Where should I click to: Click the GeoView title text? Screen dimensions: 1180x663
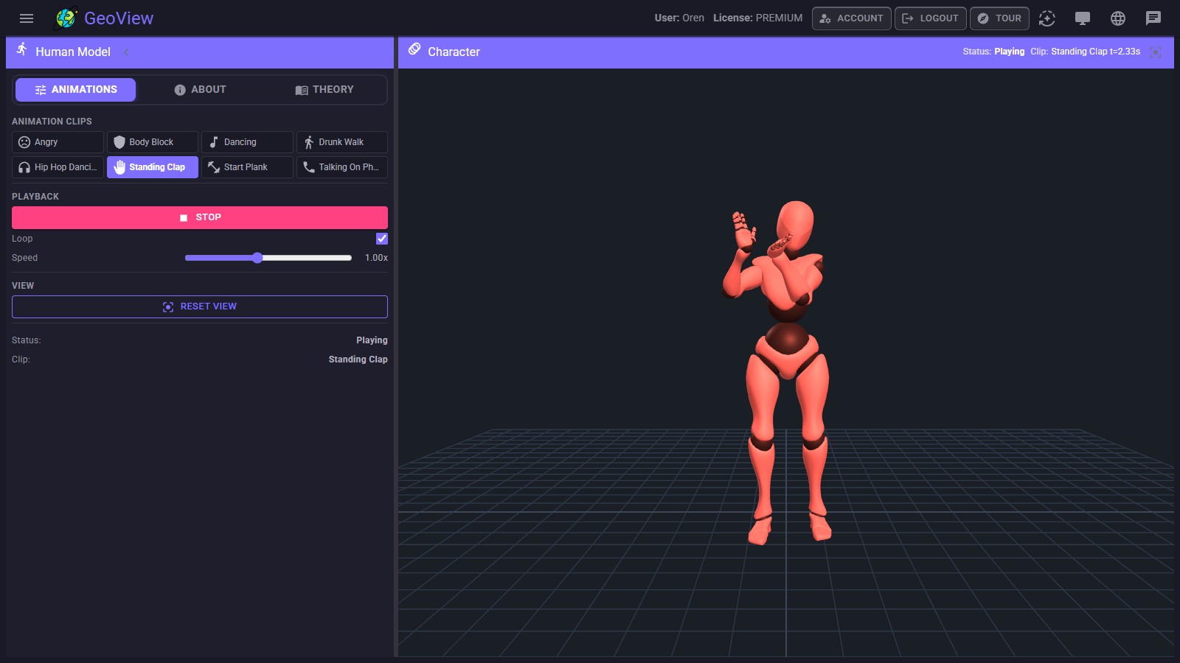coord(119,18)
